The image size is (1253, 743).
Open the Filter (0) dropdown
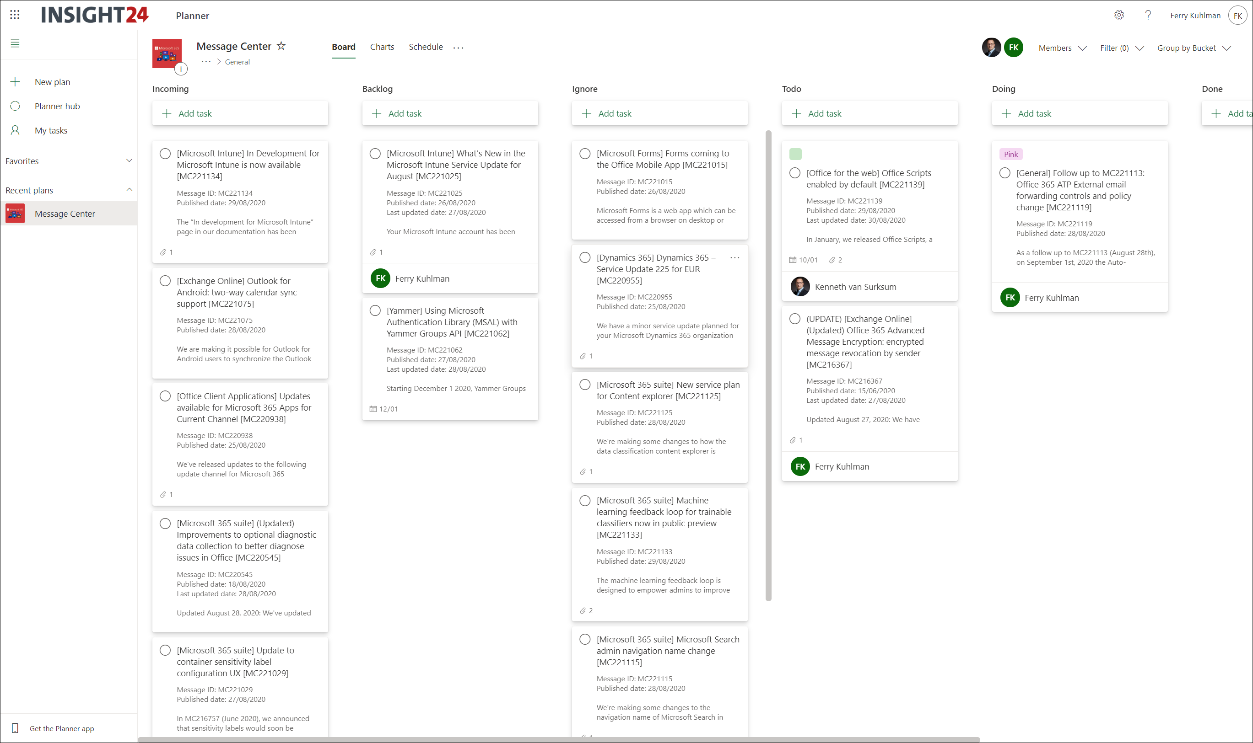1122,48
